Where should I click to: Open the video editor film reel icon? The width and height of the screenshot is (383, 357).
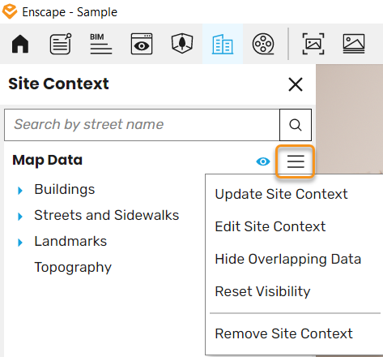pos(263,44)
